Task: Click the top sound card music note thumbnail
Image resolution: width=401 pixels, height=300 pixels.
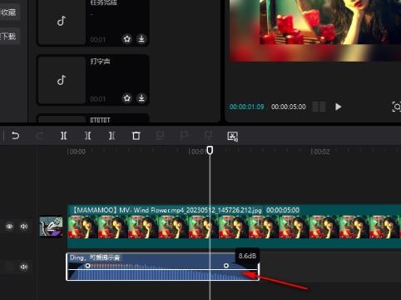Action: coord(62,21)
